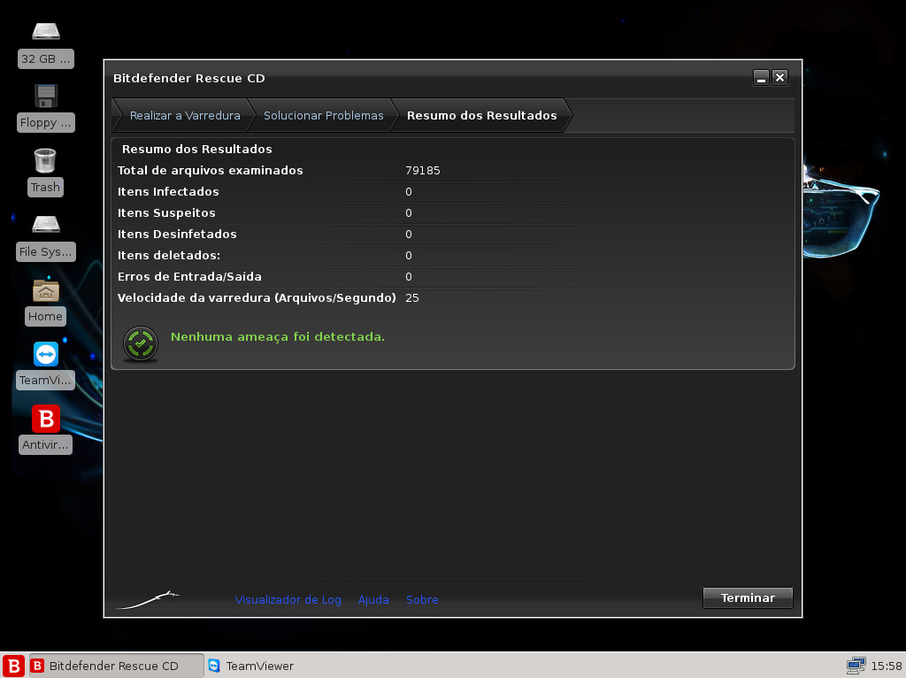Screen dimensions: 906x678
Task: Open the Visualizador de Log link
Action: tap(288, 600)
